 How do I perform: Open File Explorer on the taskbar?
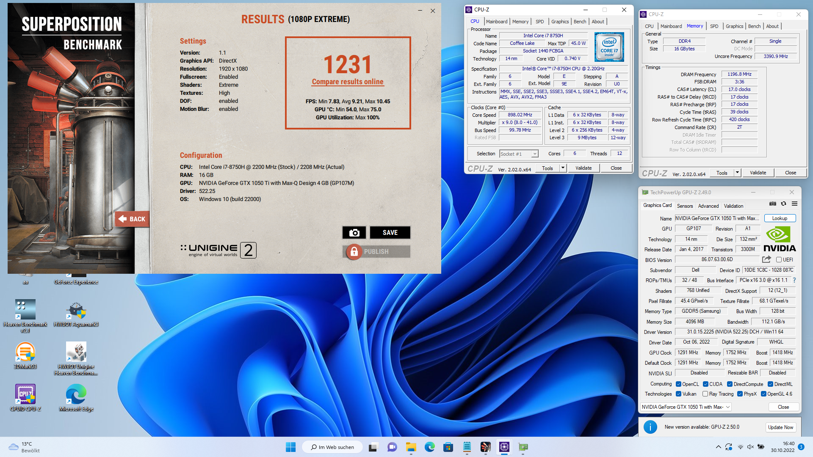(411, 447)
